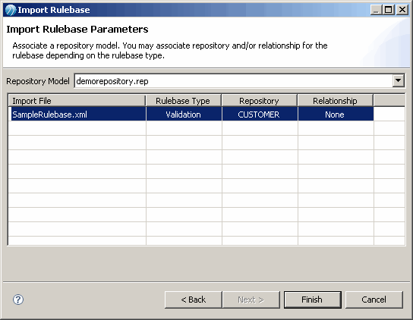Cancel the import rulebase wizard
This screenshot has height=320, width=413.
tap(374, 300)
